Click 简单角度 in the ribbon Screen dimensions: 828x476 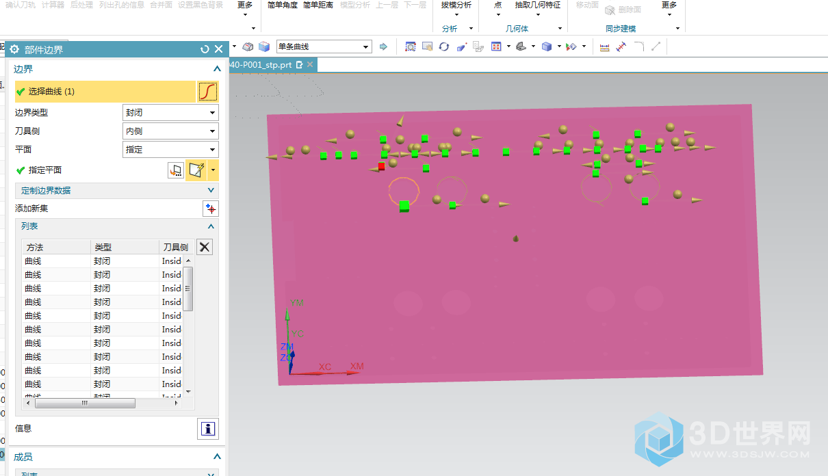coord(283,5)
